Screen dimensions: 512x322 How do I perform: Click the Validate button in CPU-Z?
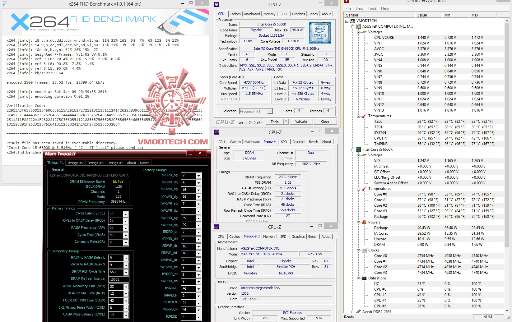click(x=301, y=122)
